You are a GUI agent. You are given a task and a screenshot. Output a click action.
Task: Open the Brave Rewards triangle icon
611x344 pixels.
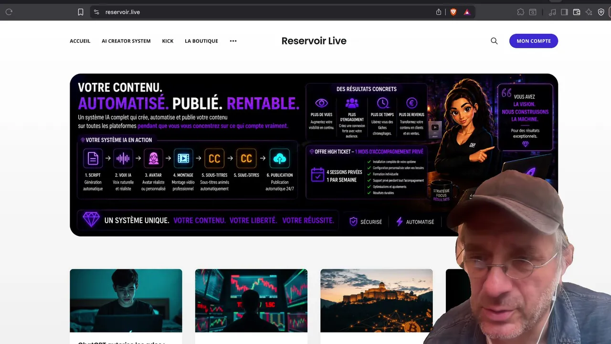pyautogui.click(x=467, y=12)
